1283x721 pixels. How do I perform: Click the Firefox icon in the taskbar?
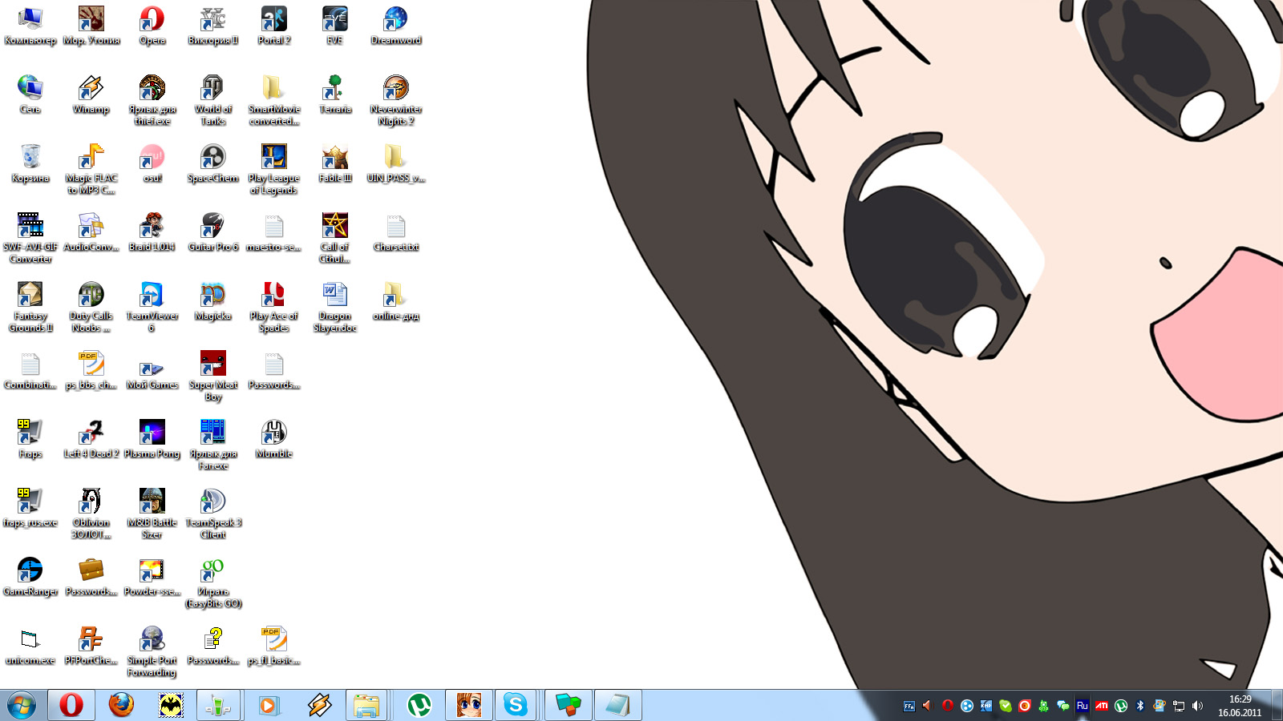click(x=121, y=705)
